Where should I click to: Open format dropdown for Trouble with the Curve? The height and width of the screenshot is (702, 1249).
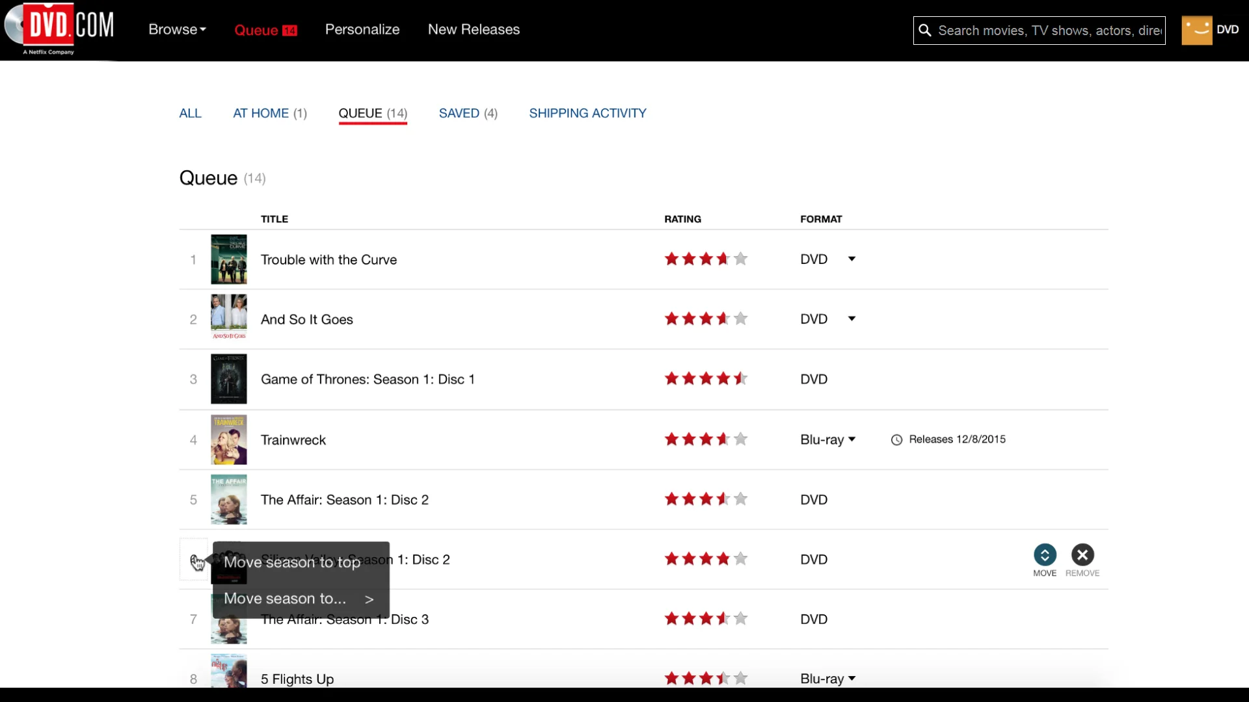pyautogui.click(x=852, y=259)
